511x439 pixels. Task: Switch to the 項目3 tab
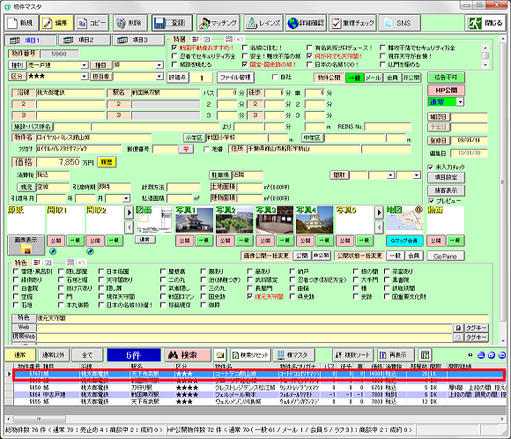138,41
